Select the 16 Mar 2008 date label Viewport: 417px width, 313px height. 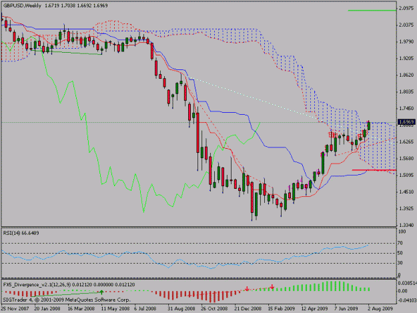point(81,309)
